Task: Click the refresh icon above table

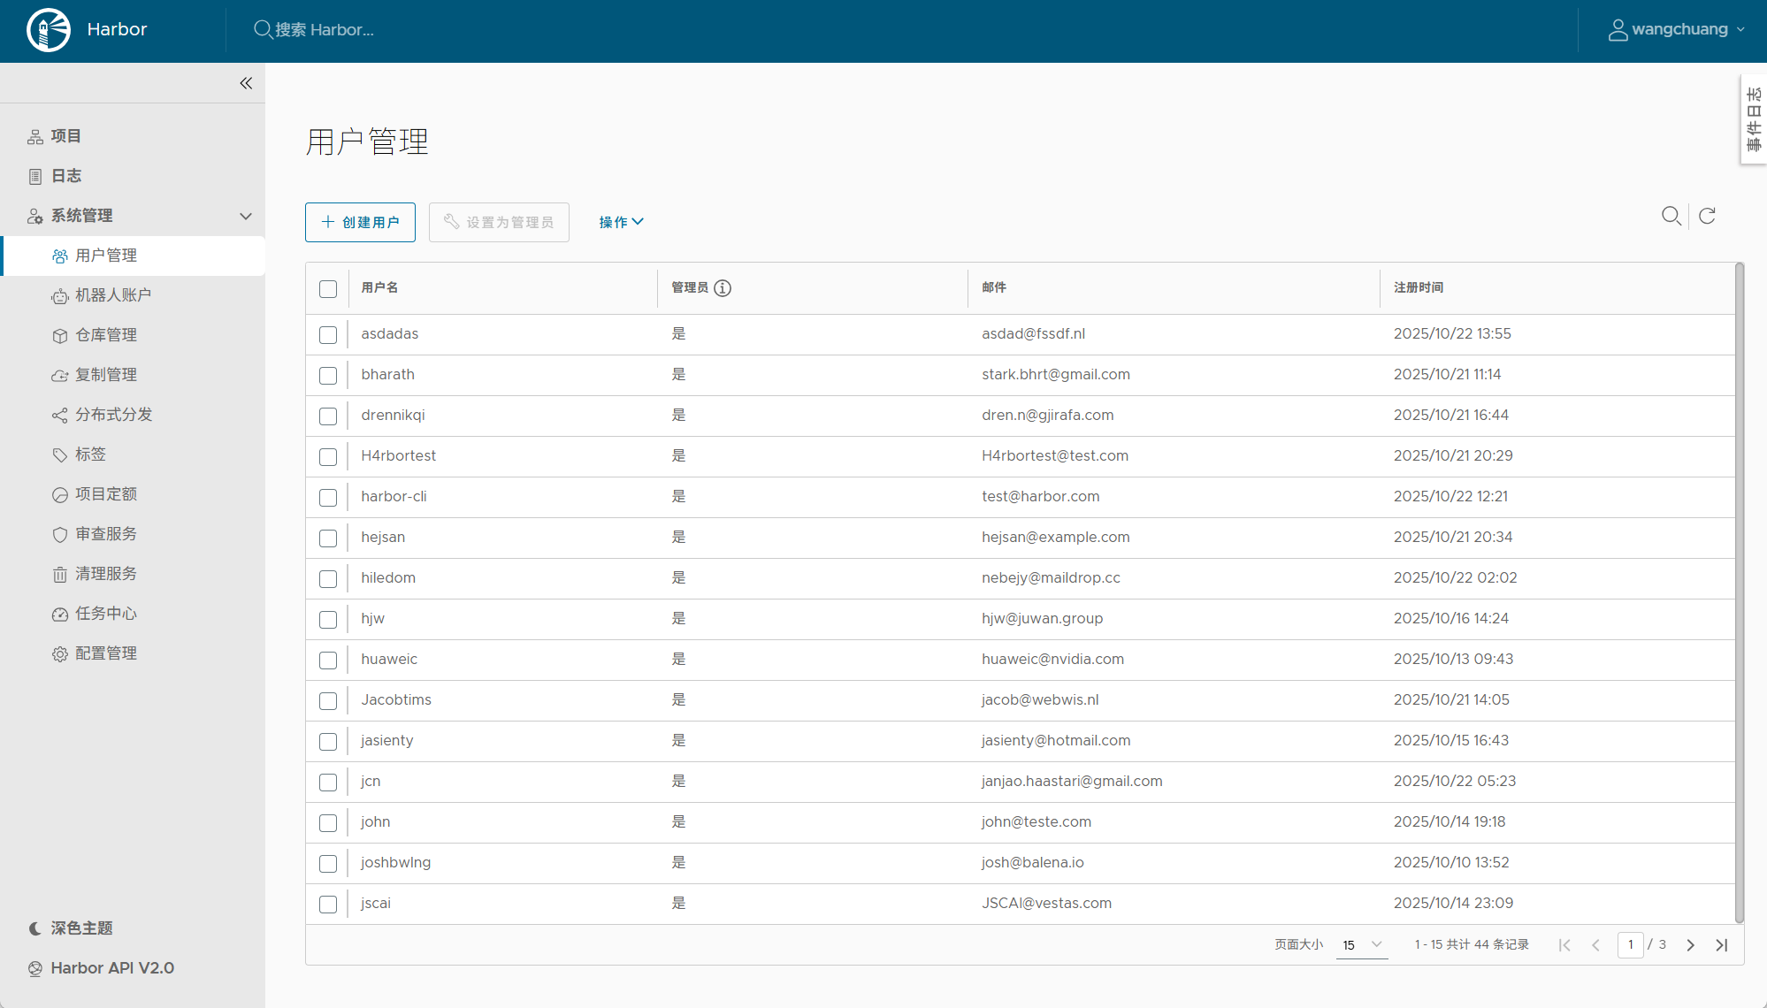Action: point(1707,216)
